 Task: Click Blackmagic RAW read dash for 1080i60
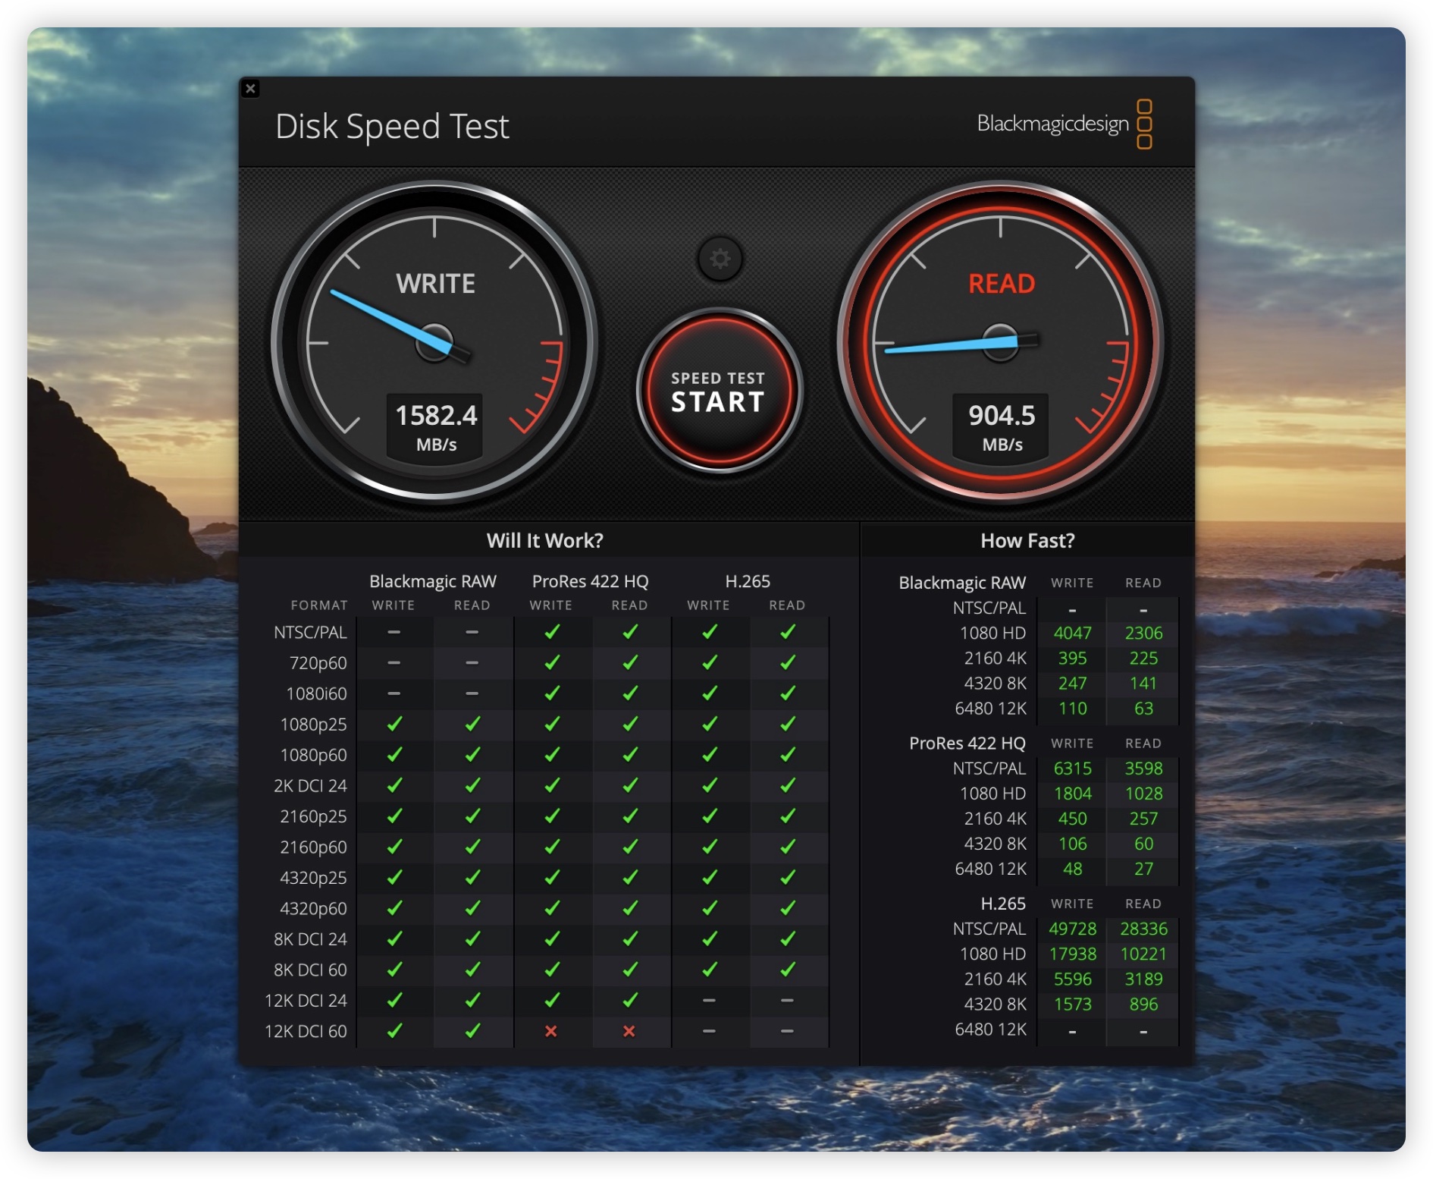[472, 693]
